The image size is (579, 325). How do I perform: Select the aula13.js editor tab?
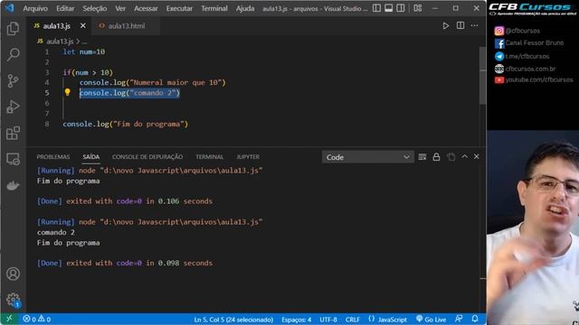[56, 26]
